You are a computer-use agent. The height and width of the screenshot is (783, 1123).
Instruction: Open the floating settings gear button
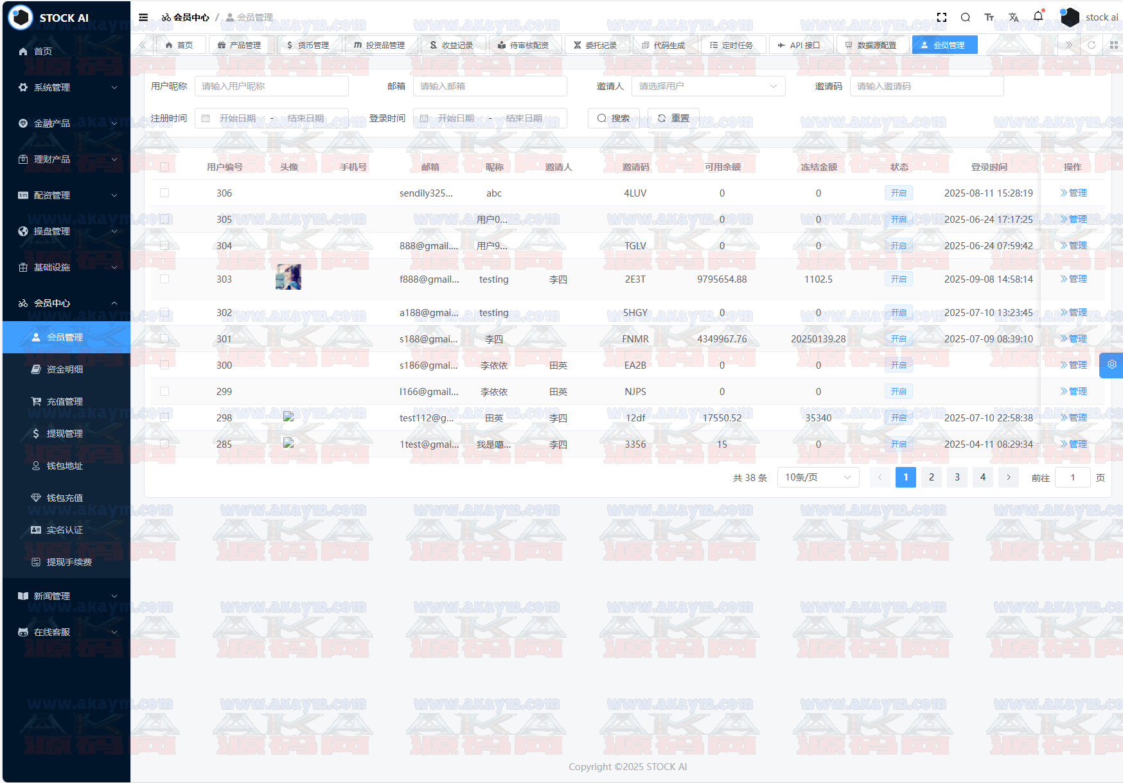pyautogui.click(x=1111, y=365)
